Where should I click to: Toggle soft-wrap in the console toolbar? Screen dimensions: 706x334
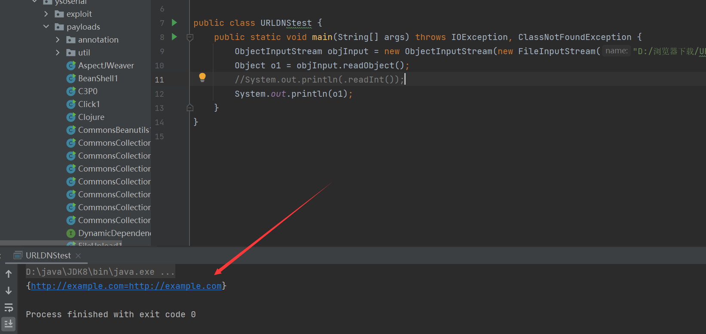point(9,307)
